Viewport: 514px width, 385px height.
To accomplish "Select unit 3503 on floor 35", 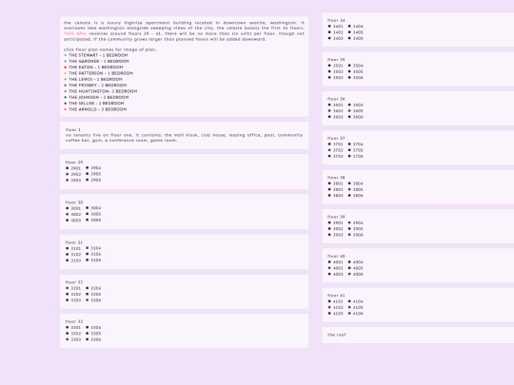I will pos(338,78).
